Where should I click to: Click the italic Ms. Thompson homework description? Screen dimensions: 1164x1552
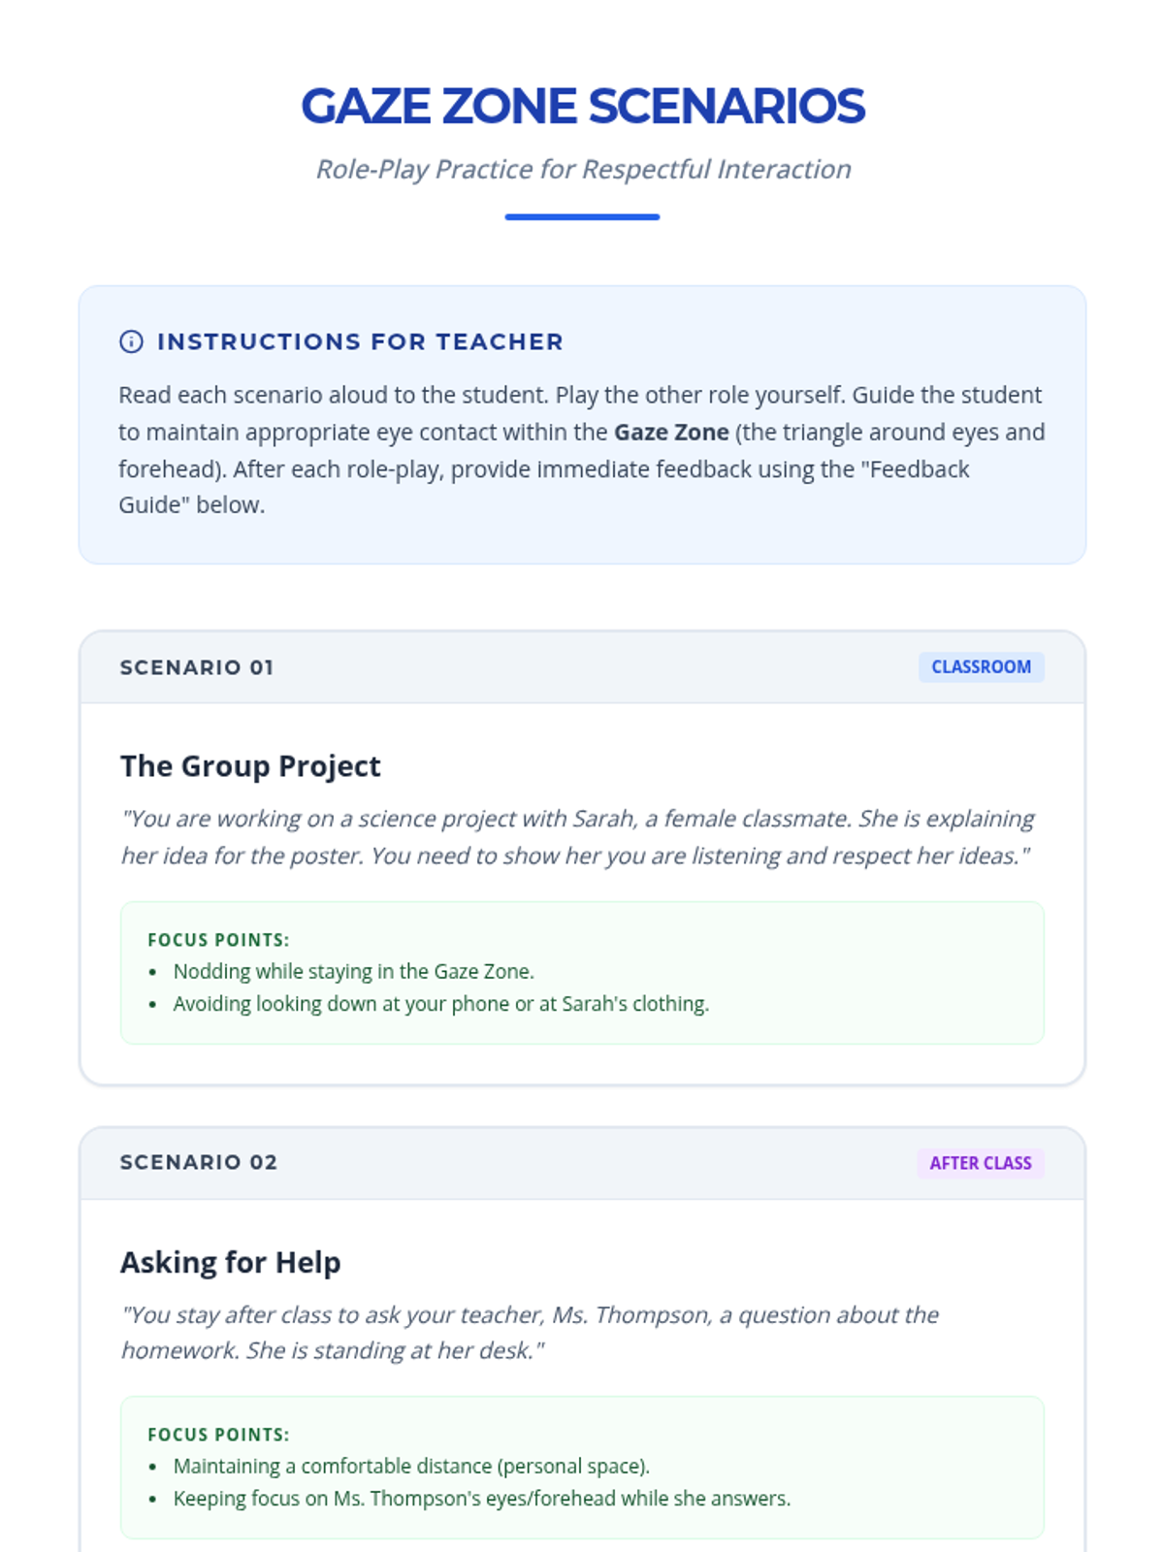coord(530,1333)
